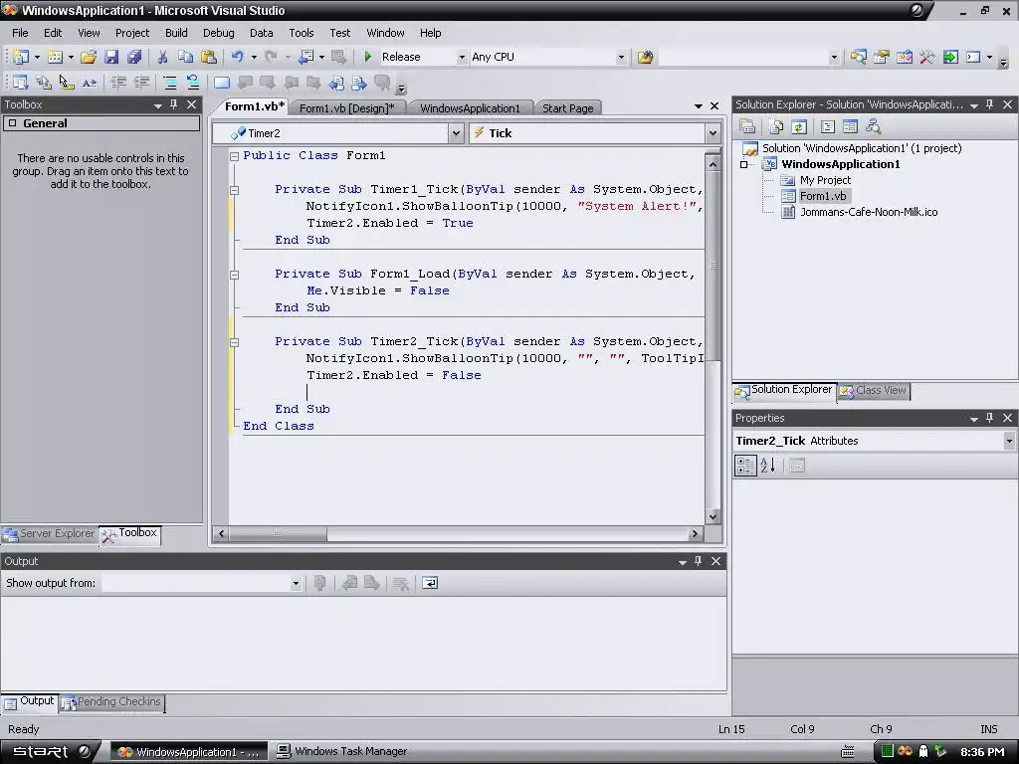Uncomment the selected lines icon
1019x764 pixels.
point(193,83)
